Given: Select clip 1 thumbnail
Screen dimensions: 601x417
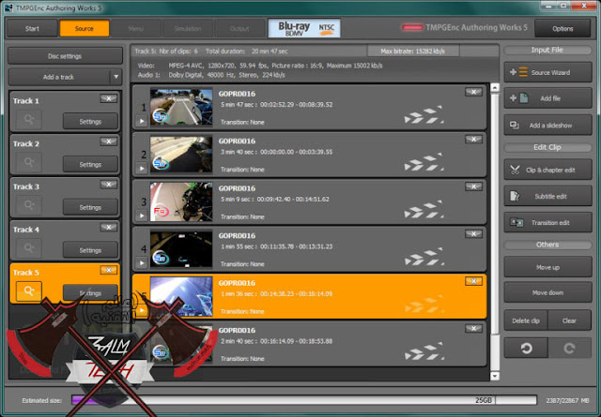Looking at the screenshot, I should [x=181, y=107].
